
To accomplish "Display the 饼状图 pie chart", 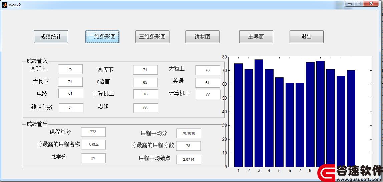I will point(203,37).
